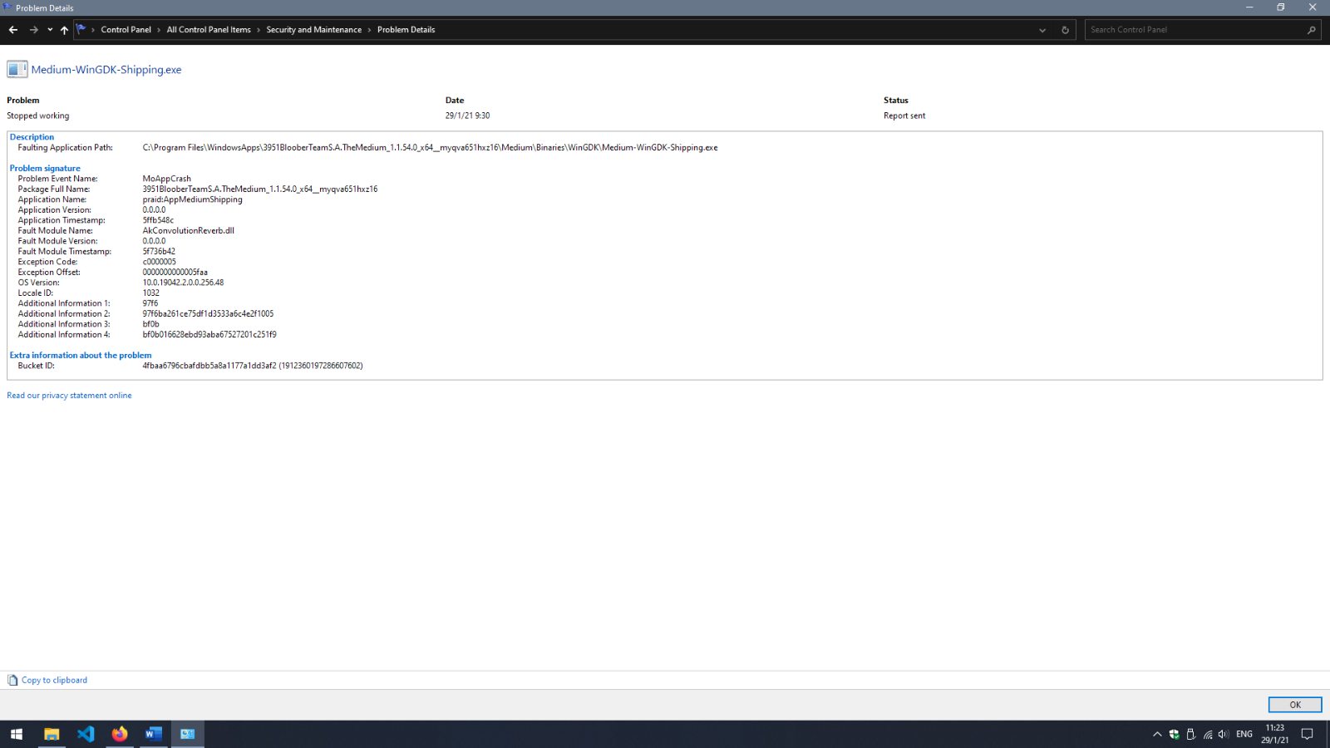1330x748 pixels.
Task: Click the Forward navigation arrow
Action: (33, 30)
